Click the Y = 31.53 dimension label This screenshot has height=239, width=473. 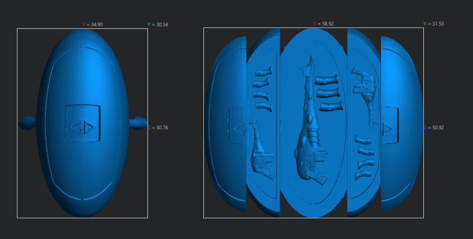pos(433,24)
